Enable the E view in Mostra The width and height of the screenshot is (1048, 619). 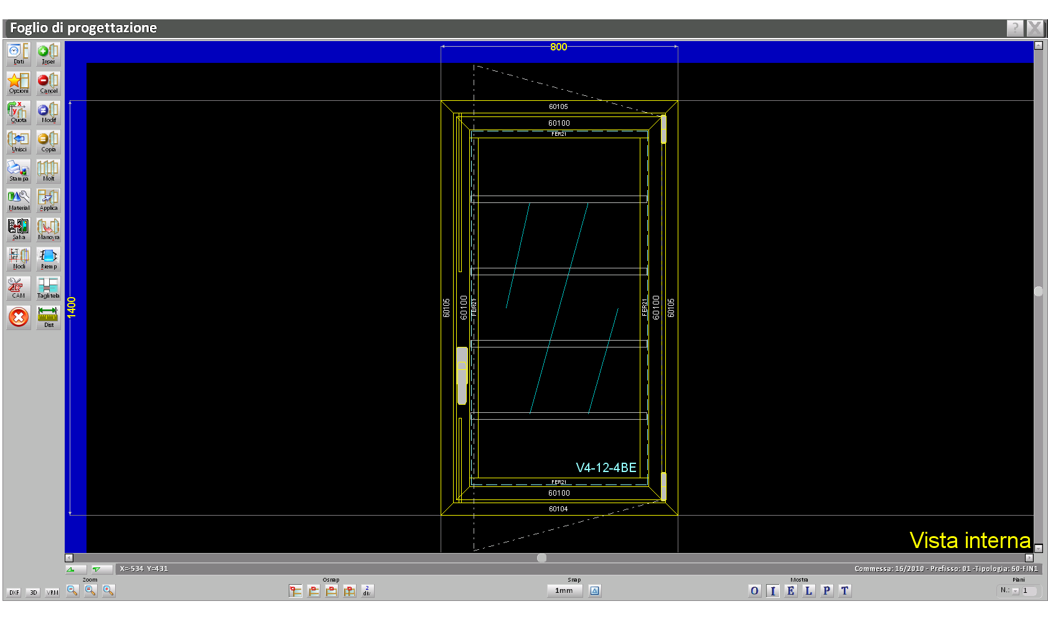pos(790,591)
